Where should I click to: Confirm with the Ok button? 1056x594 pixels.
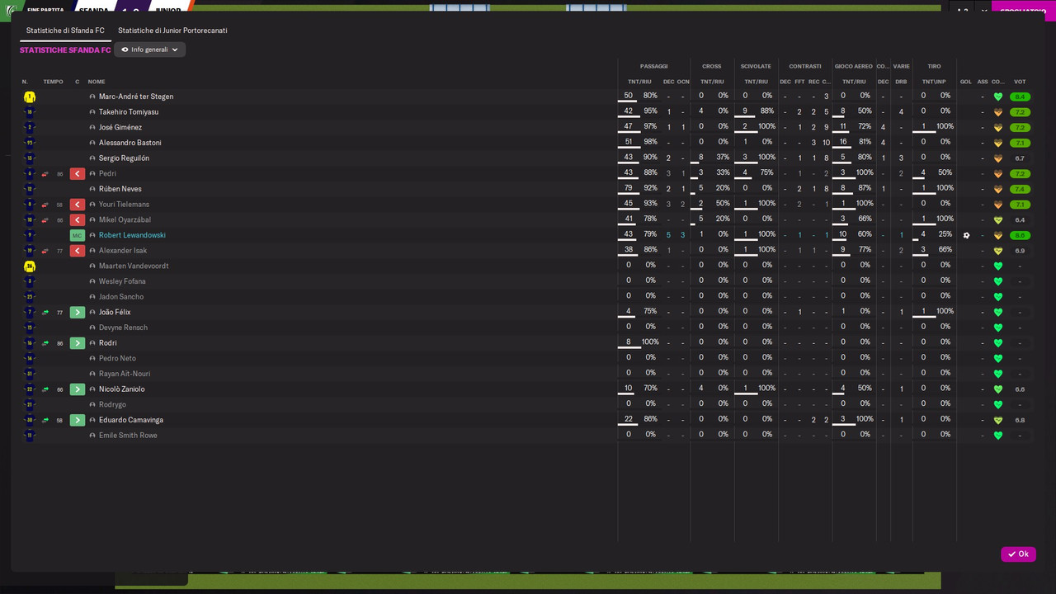(x=1018, y=554)
